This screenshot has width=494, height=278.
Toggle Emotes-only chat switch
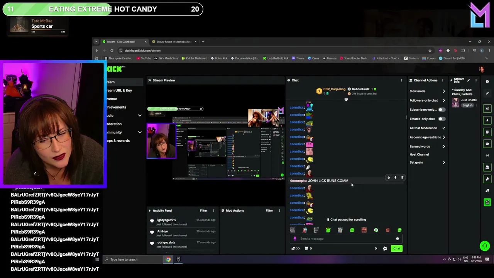pyautogui.click(x=441, y=119)
